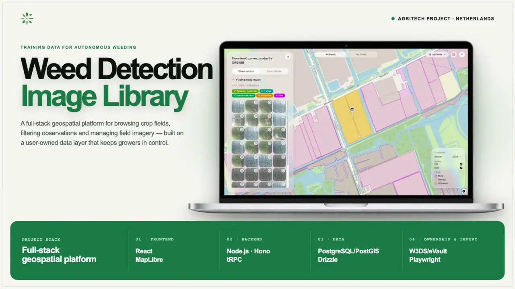The height and width of the screenshot is (289, 515).
Task: Click the "tRPC" backend entry
Action: click(x=235, y=260)
